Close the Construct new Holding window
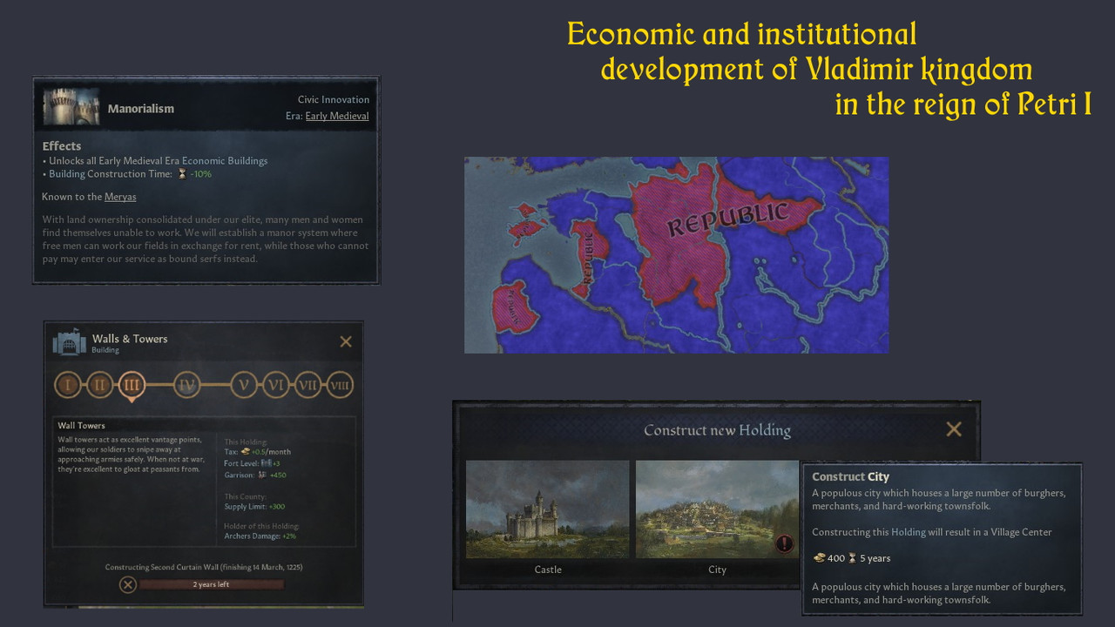 tap(954, 428)
